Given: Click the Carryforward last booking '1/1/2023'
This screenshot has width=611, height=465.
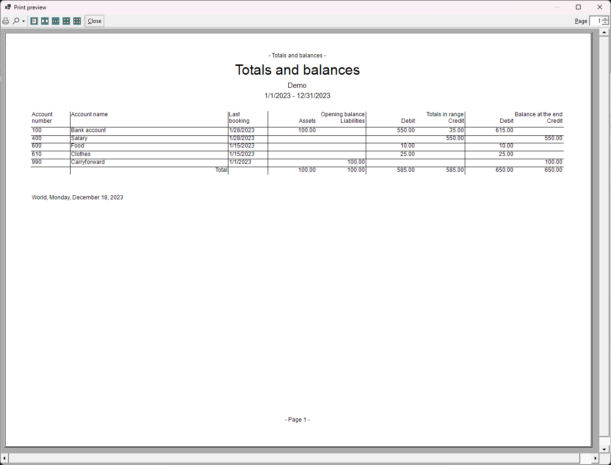Looking at the screenshot, I should [x=240, y=162].
